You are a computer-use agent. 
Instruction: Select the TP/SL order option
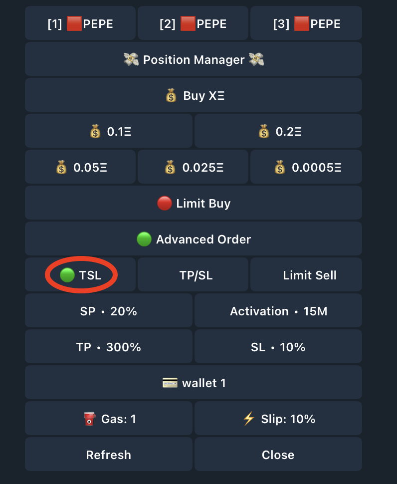[193, 275]
